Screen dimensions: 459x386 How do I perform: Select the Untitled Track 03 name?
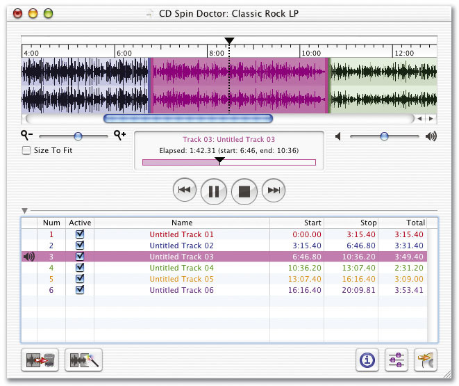(181, 257)
